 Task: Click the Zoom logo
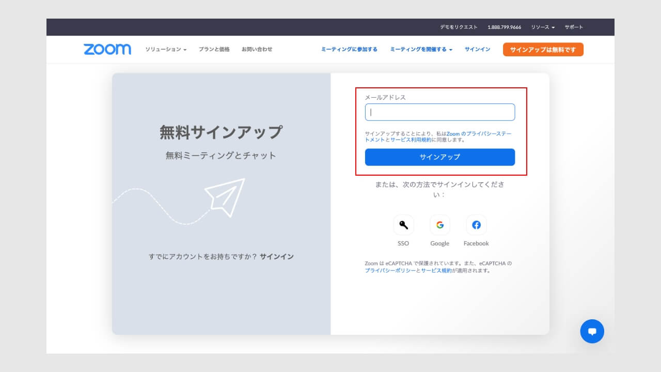coord(107,49)
